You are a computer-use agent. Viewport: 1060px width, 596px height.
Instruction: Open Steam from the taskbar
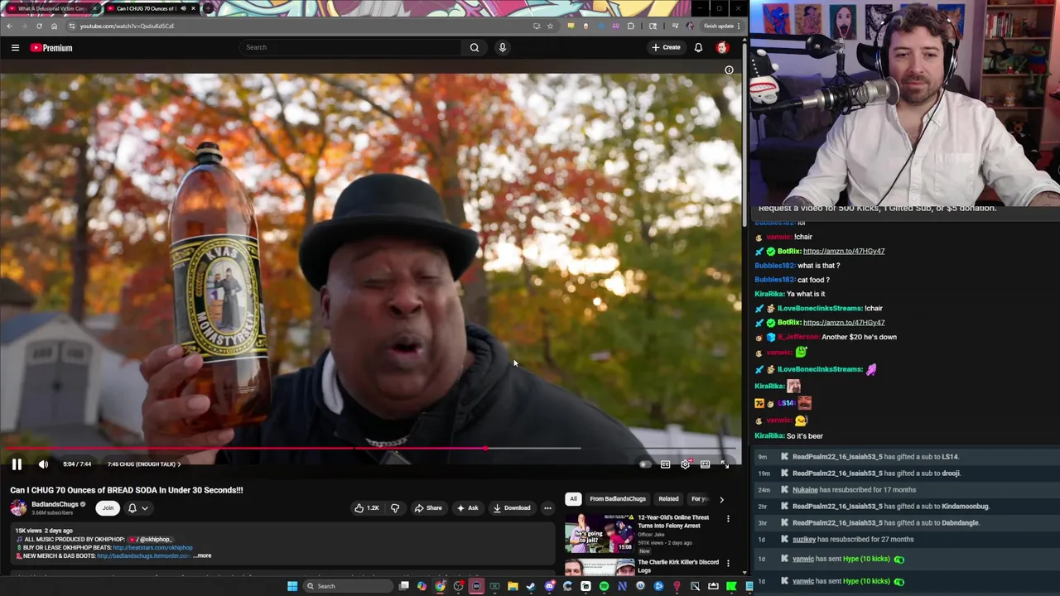[x=531, y=586]
